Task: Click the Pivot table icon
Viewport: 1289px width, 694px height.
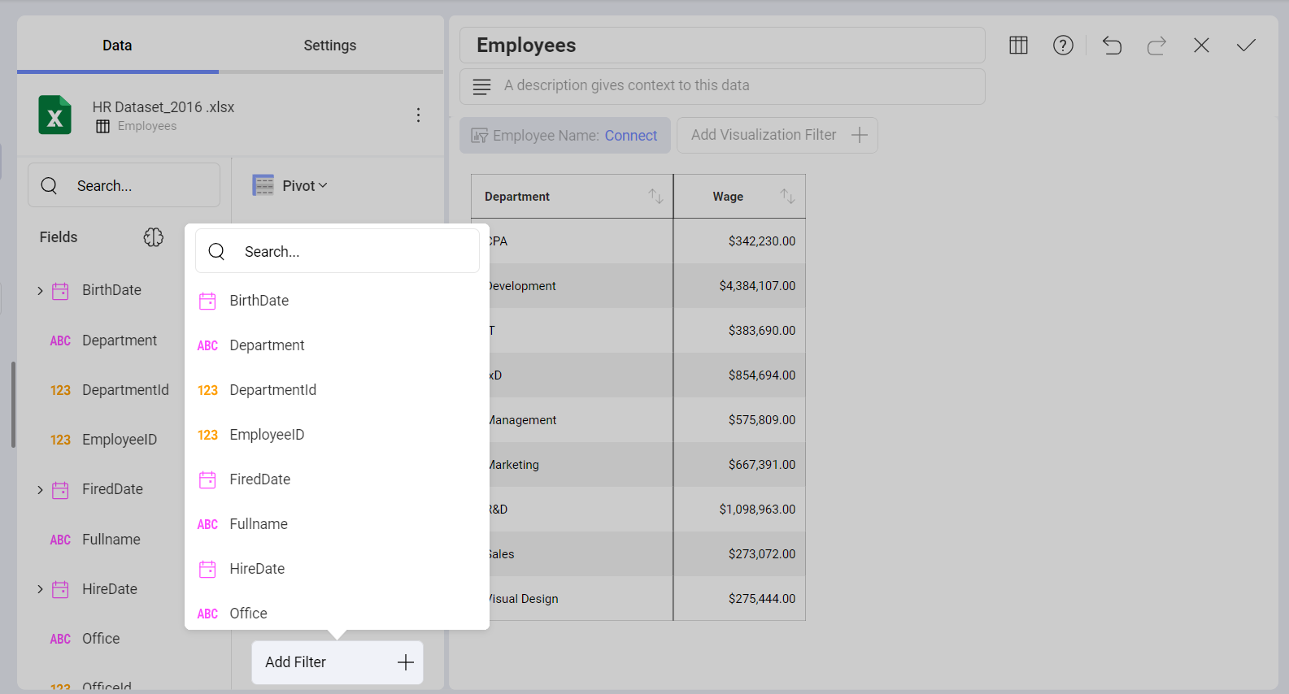Action: (263, 185)
